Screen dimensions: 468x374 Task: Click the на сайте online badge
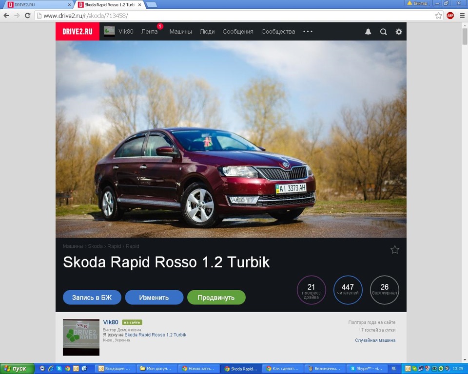pyautogui.click(x=132, y=322)
